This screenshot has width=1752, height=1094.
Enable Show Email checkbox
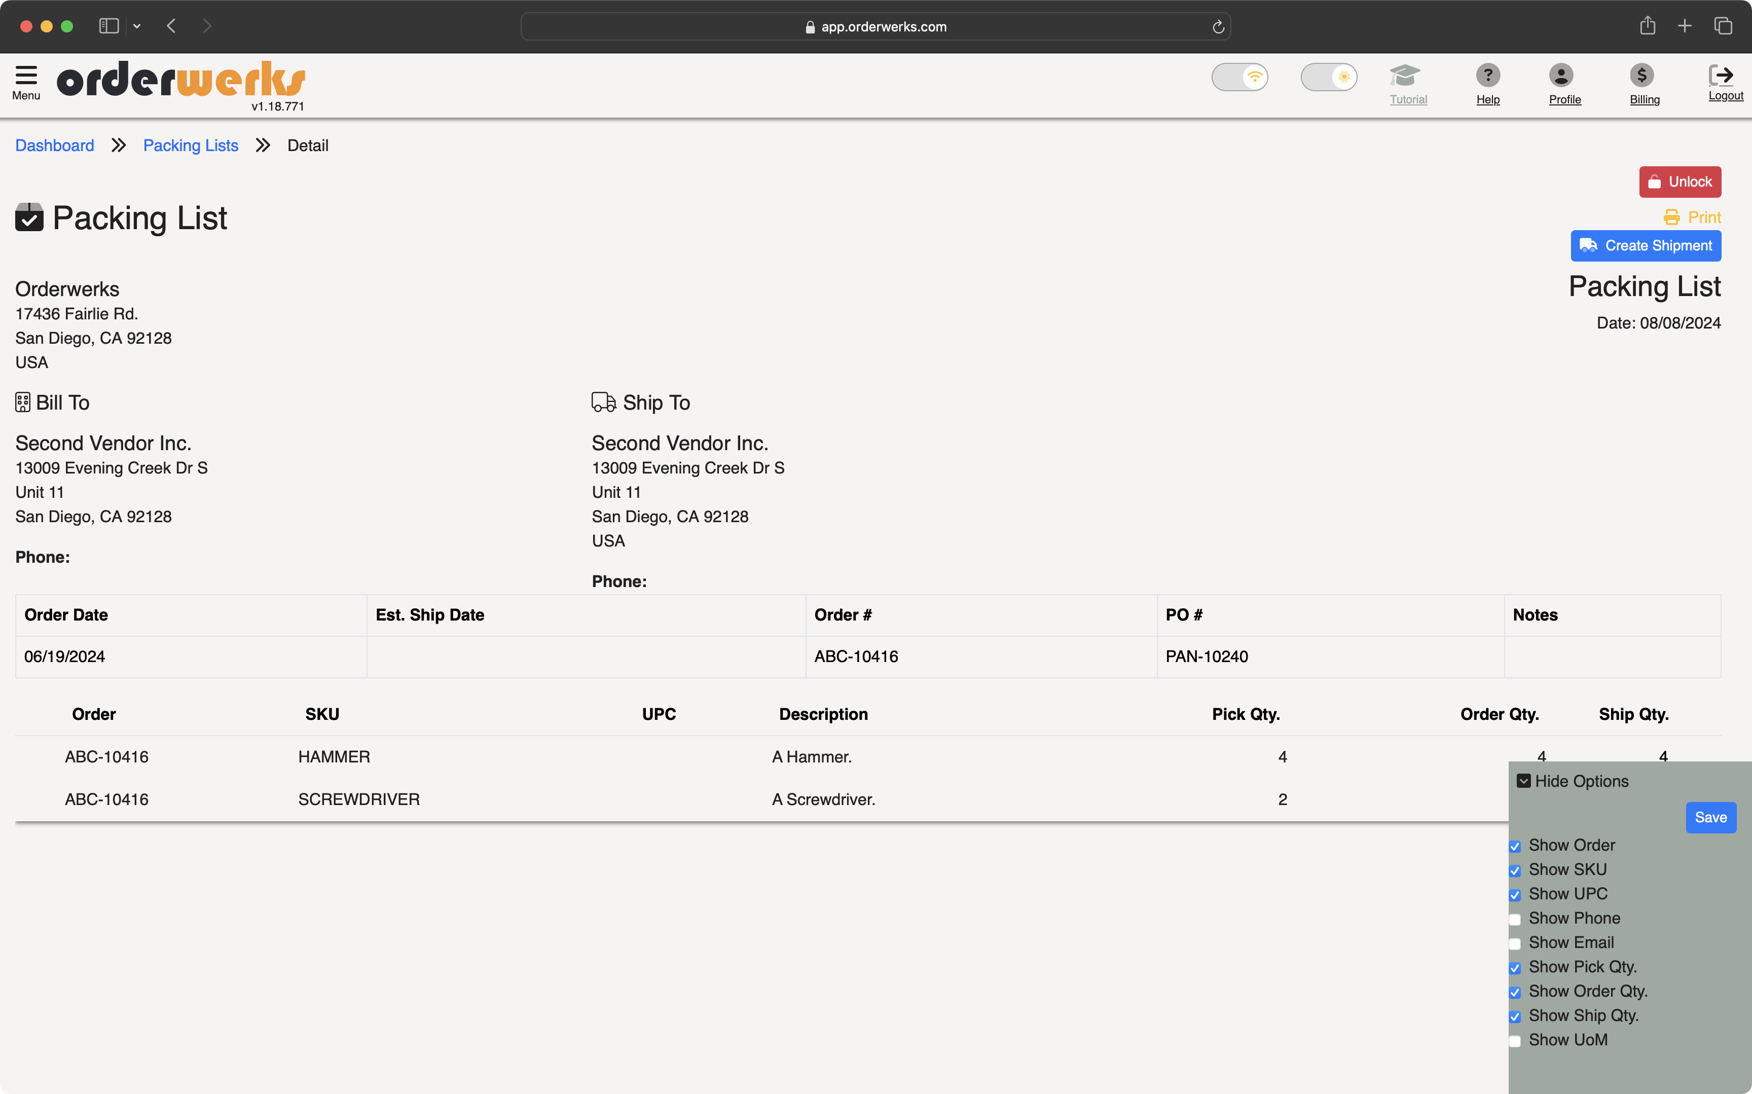pyautogui.click(x=1515, y=943)
